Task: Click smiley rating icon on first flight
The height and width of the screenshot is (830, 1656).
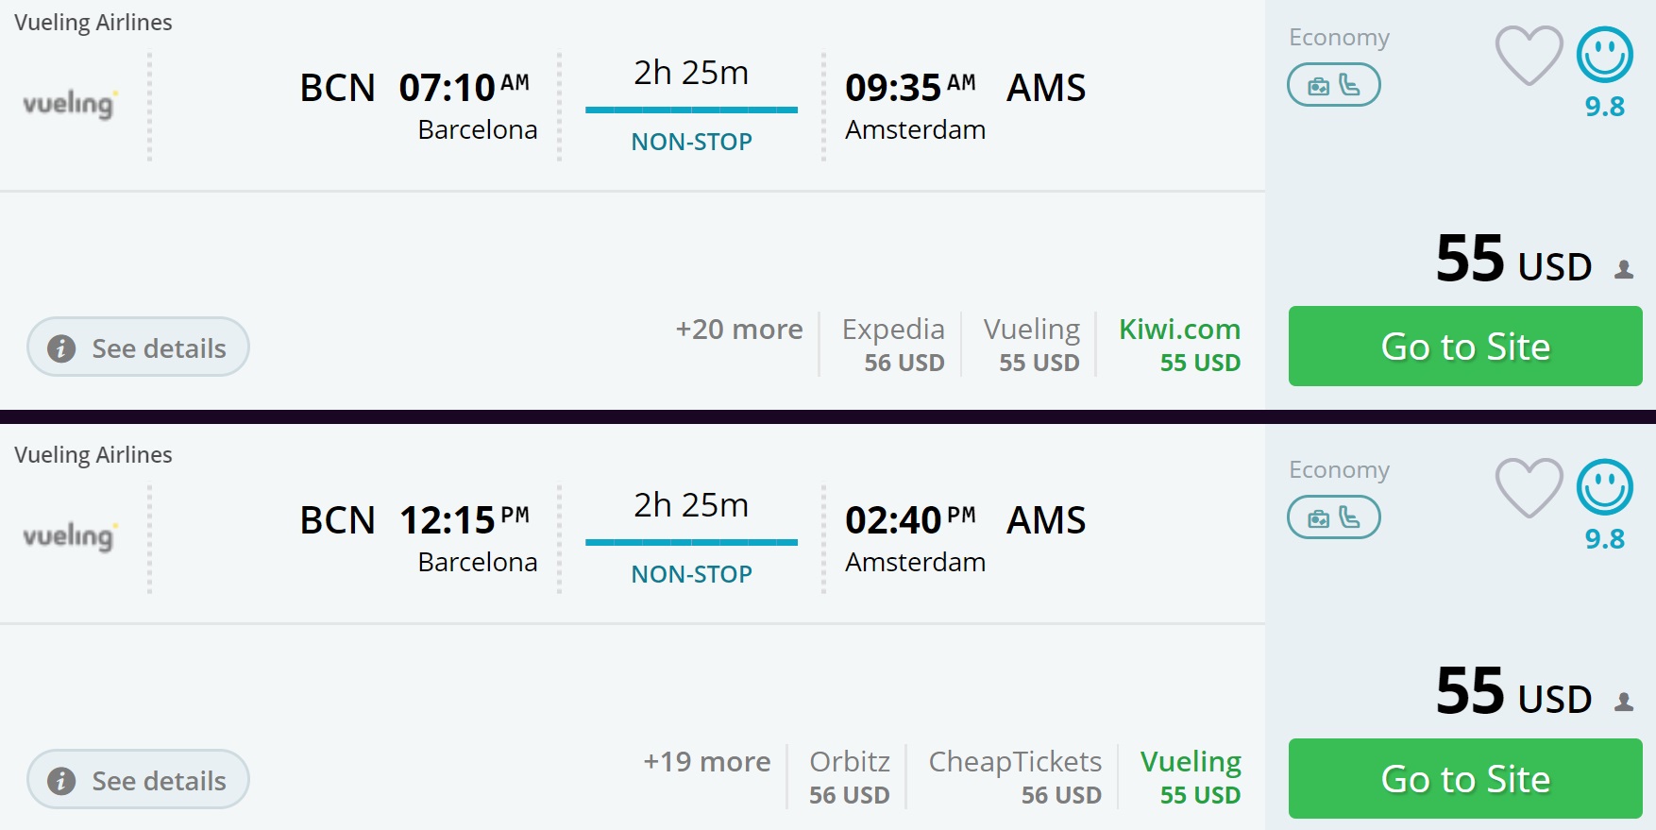Action: point(1604,55)
